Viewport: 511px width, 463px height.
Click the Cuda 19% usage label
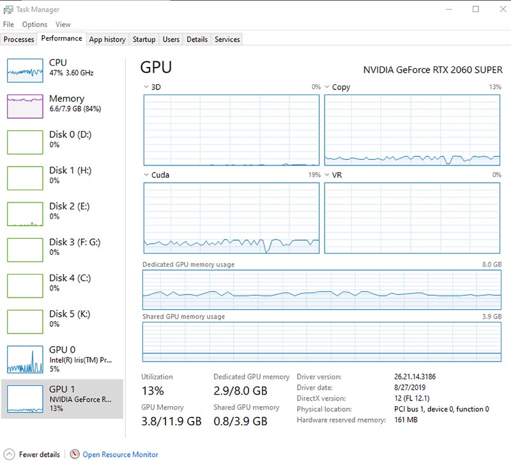[314, 175]
